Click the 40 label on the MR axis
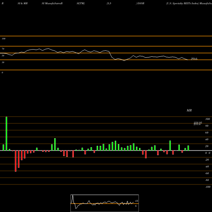Screen dimensions: 212x212 (x=207, y=139)
